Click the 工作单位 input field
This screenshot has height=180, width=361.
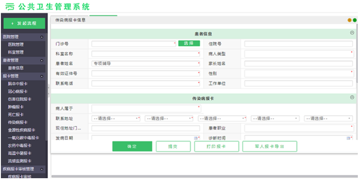pyautogui.click(x=298, y=84)
